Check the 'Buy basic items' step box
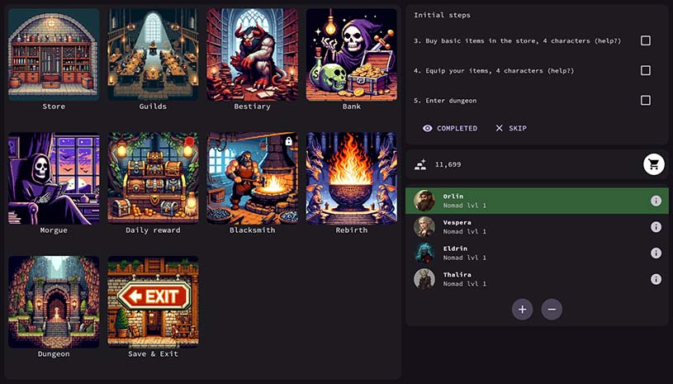The width and height of the screenshot is (673, 384). pos(645,40)
